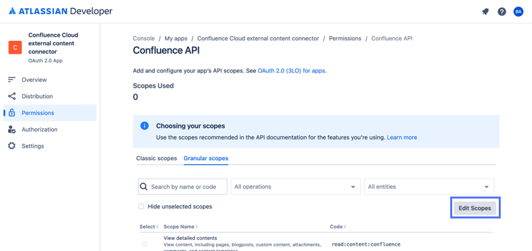Open the BA profile avatar menu

[x=518, y=11]
